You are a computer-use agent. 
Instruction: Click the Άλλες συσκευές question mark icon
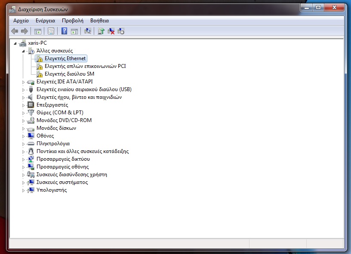31,51
